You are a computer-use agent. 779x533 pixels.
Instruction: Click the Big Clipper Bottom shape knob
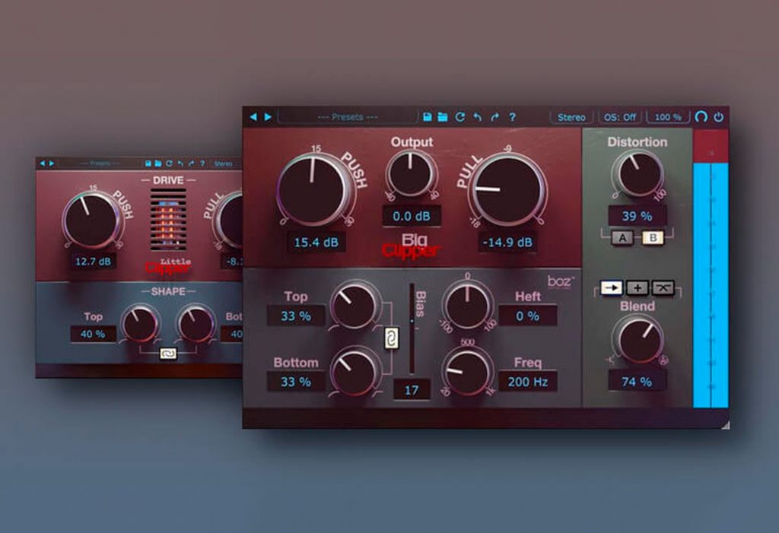pyautogui.click(x=354, y=372)
